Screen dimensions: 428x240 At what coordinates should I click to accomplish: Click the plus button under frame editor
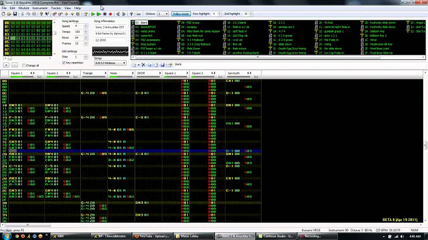coord(6,65)
